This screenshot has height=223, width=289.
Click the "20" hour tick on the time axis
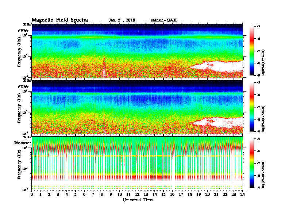tap(208, 194)
